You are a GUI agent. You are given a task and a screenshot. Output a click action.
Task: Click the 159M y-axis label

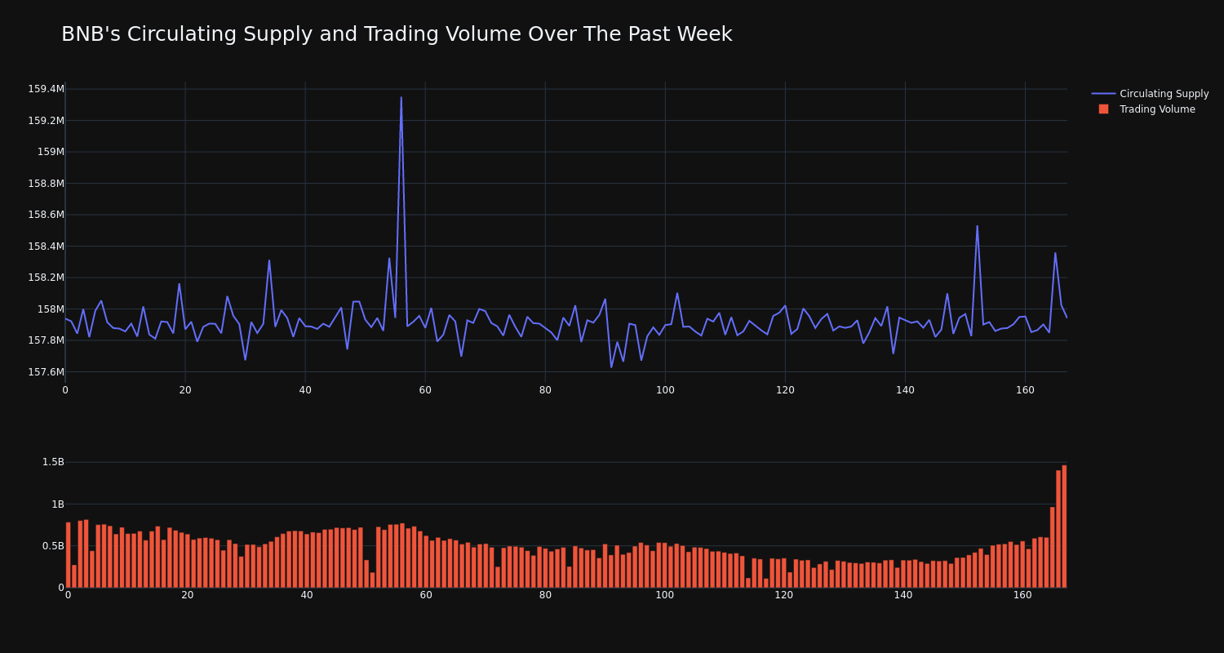(51, 152)
